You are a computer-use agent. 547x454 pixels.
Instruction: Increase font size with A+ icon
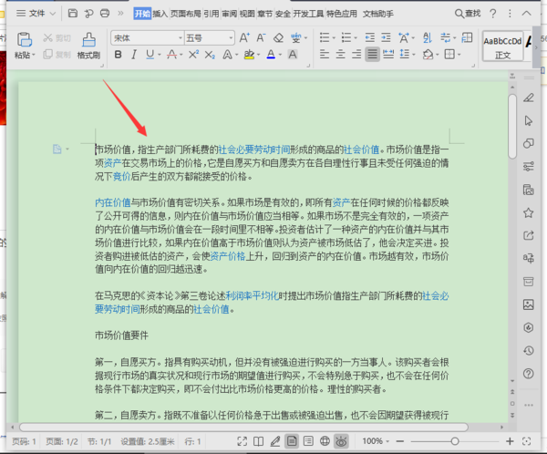(x=244, y=37)
